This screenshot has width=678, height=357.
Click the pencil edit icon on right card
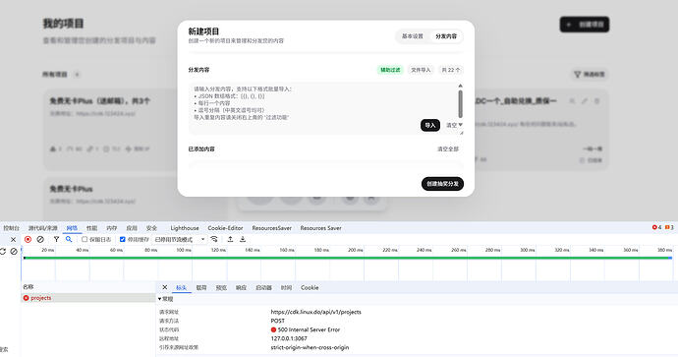point(585,101)
